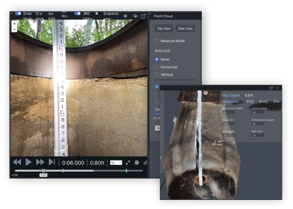Toggle the Draw Mode switch

coord(18,14)
